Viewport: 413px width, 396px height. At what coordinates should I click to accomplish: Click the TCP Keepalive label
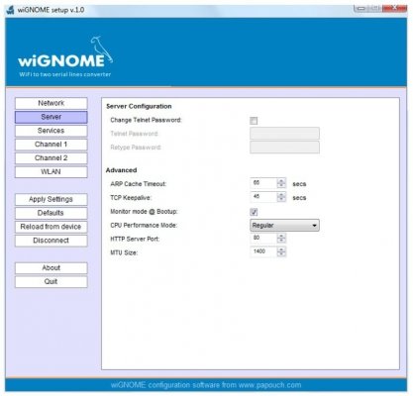coord(131,198)
